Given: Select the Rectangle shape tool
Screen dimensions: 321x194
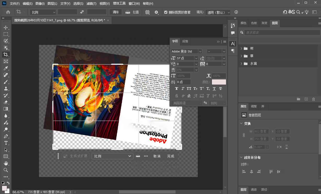Looking at the screenshot, I should click(6, 156).
